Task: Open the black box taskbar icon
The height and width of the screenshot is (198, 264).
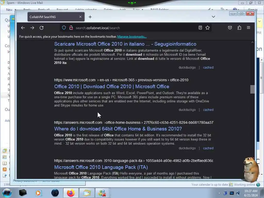Action: click(23, 193)
